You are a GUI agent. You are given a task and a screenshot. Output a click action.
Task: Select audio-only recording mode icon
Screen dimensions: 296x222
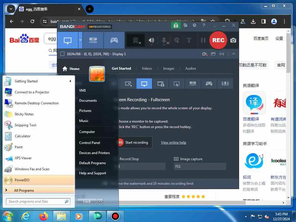click(225, 84)
